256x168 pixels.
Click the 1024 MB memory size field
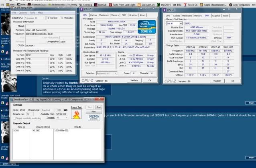pyautogui.click(x=59, y=110)
